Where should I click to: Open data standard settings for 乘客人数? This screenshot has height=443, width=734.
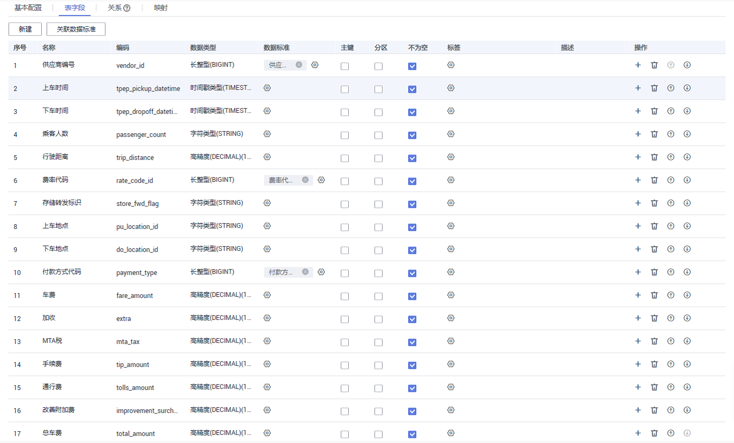pos(267,134)
